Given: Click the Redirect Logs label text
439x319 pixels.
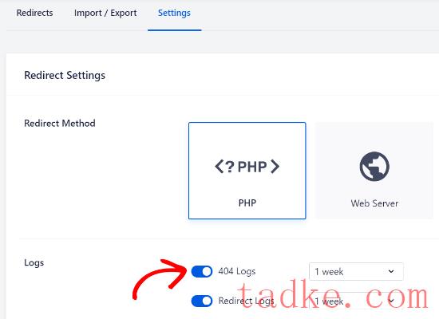Looking at the screenshot, I should (246, 301).
